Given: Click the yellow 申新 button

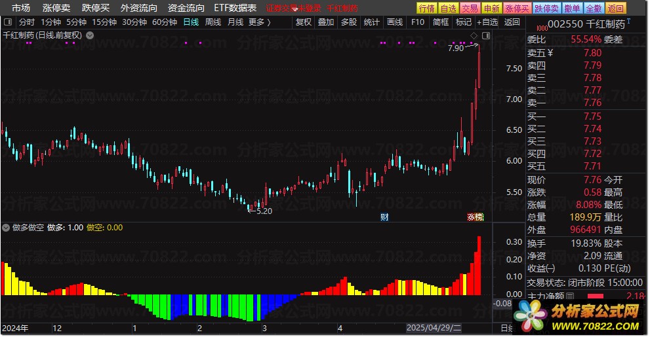Looking at the screenshot, I should tap(492, 9).
